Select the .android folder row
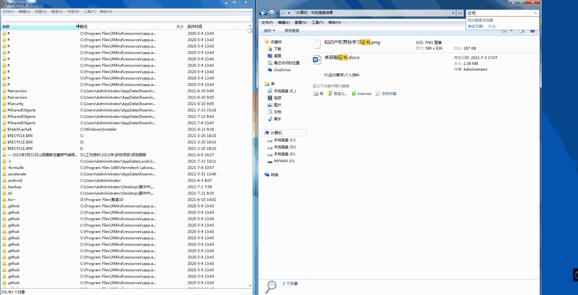The image size is (578, 295). [x=124, y=180]
